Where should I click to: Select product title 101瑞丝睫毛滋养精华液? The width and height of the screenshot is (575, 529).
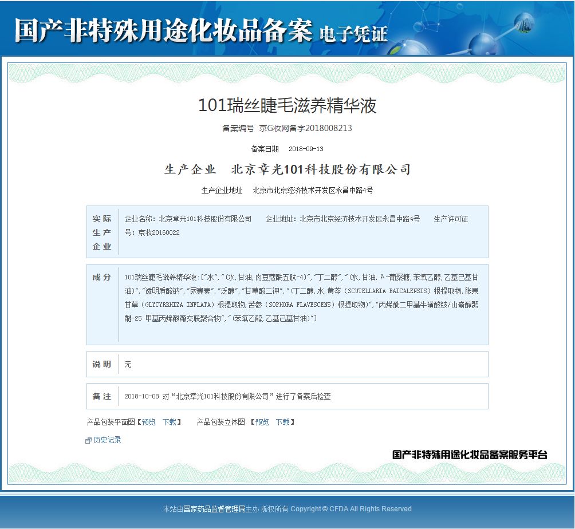point(287,106)
